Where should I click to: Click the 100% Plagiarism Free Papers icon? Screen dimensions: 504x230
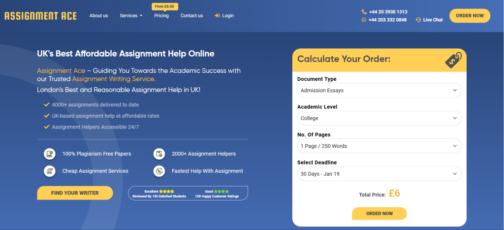tap(49, 154)
